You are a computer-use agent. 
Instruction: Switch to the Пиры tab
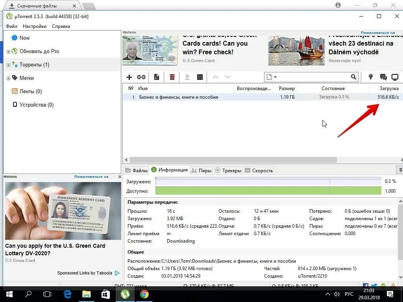point(201,171)
